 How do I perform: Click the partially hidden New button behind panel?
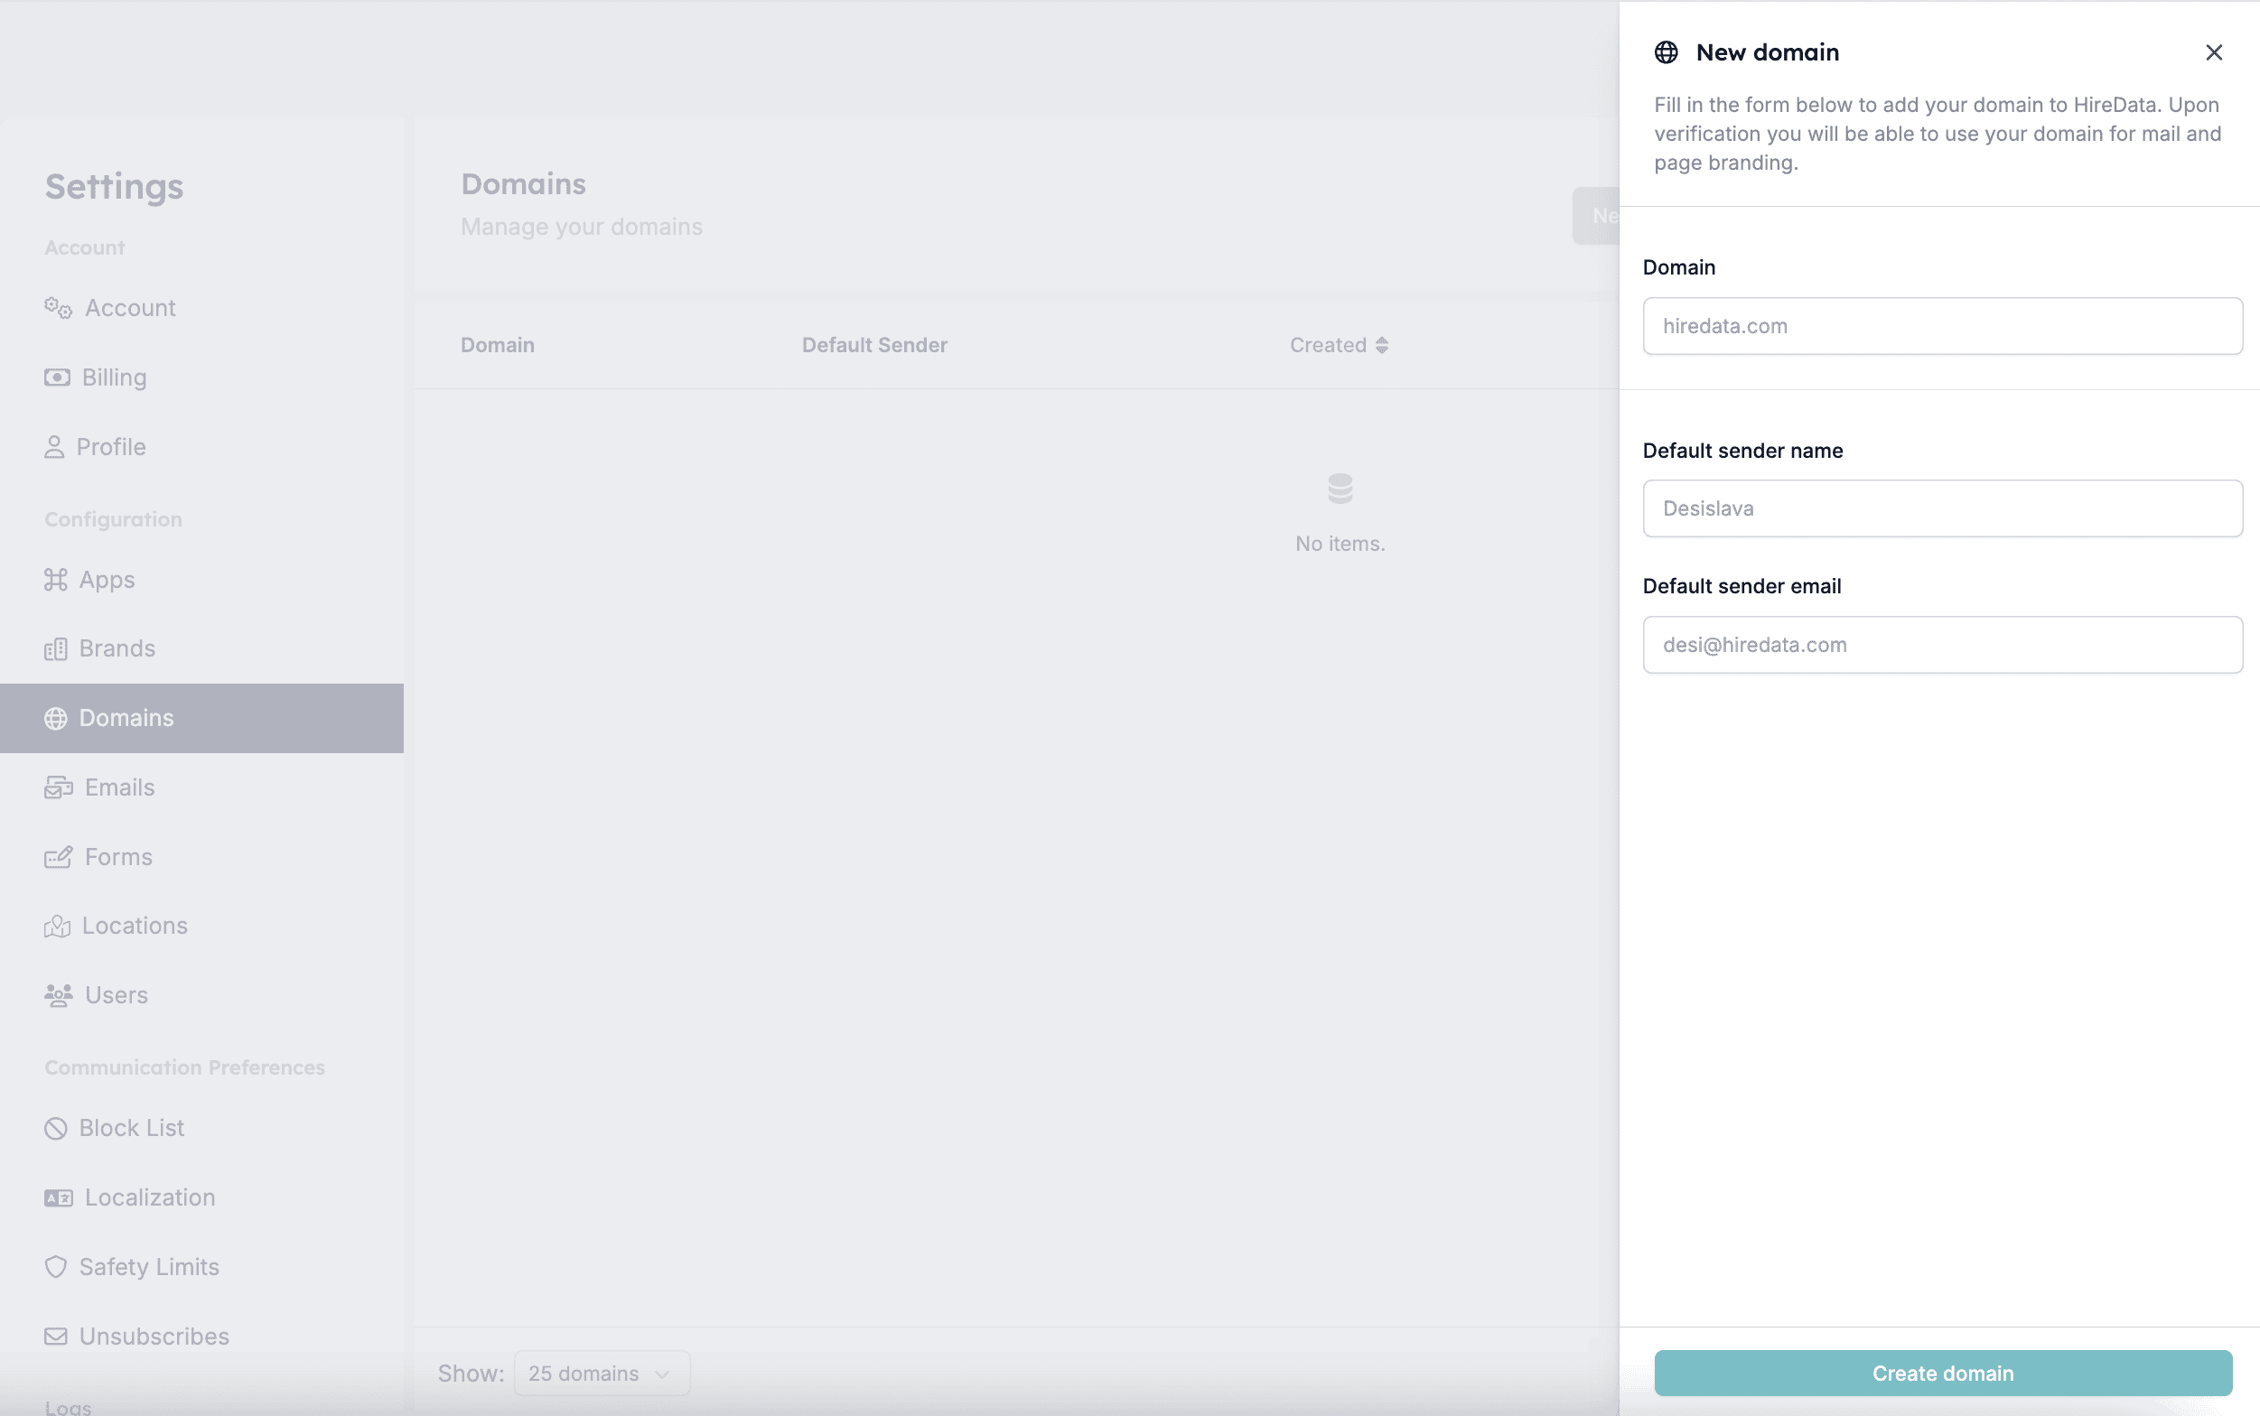pyautogui.click(x=1596, y=217)
